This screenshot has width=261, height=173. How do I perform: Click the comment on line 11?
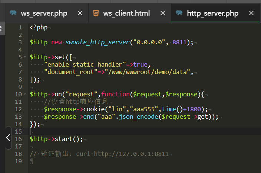(x=76, y=102)
